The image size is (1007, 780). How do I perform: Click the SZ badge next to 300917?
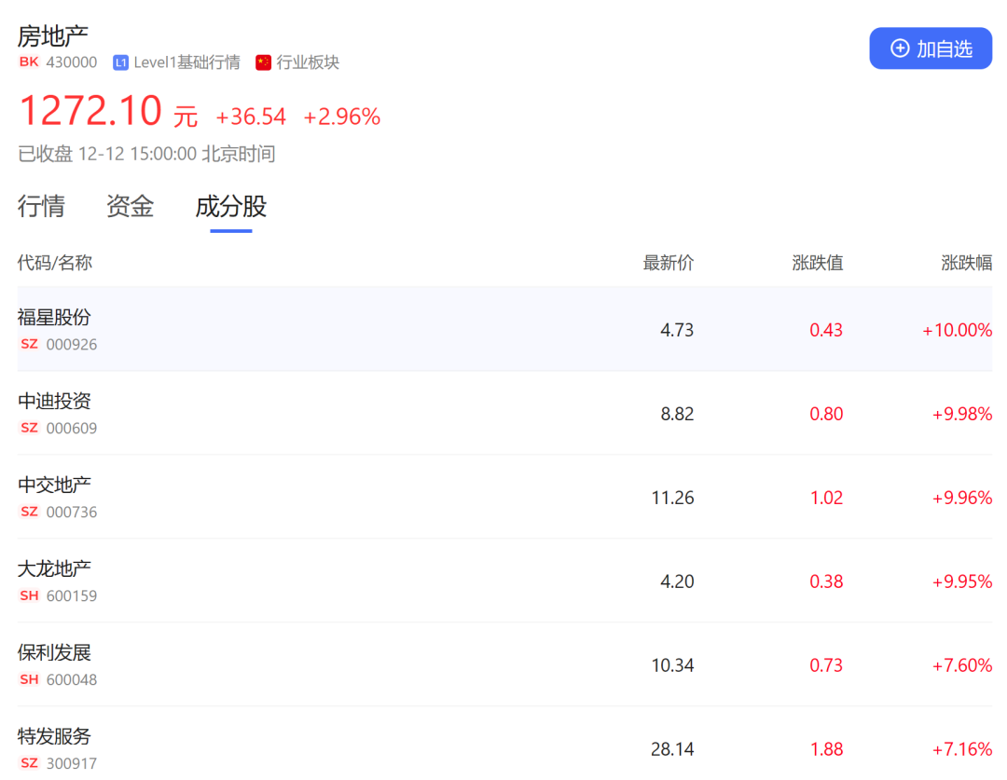pyautogui.click(x=29, y=763)
